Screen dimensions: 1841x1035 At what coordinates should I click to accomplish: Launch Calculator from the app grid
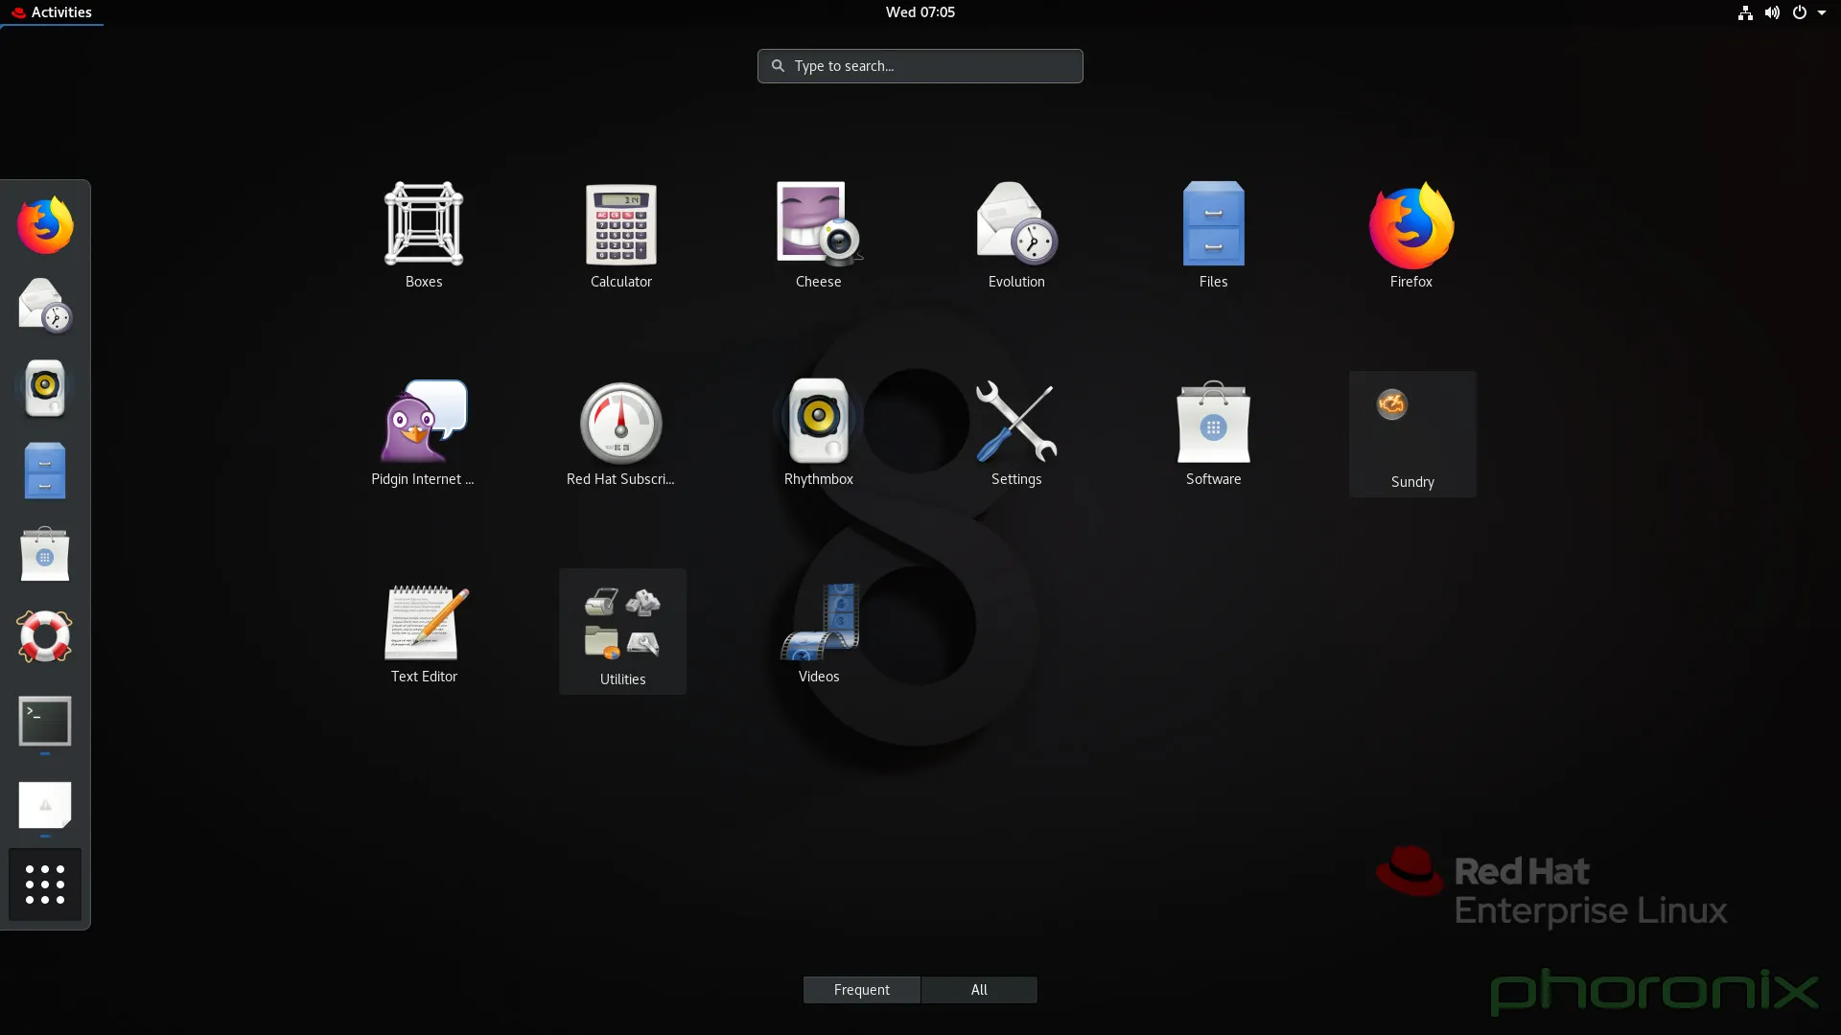tap(621, 235)
